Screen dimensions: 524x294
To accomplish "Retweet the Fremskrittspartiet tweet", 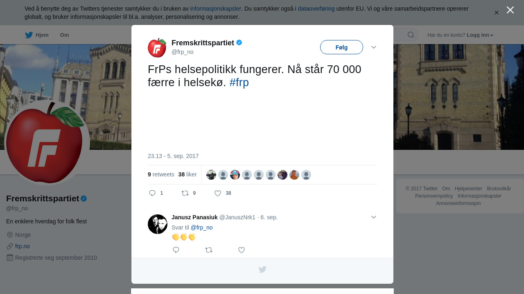I will (x=185, y=193).
